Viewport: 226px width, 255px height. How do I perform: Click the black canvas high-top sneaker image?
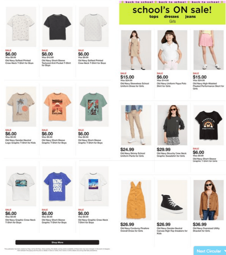pos(172,200)
